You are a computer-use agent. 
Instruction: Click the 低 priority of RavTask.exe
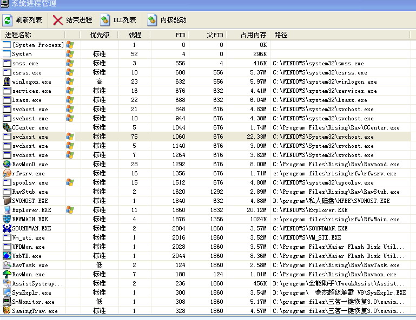click(x=99, y=265)
